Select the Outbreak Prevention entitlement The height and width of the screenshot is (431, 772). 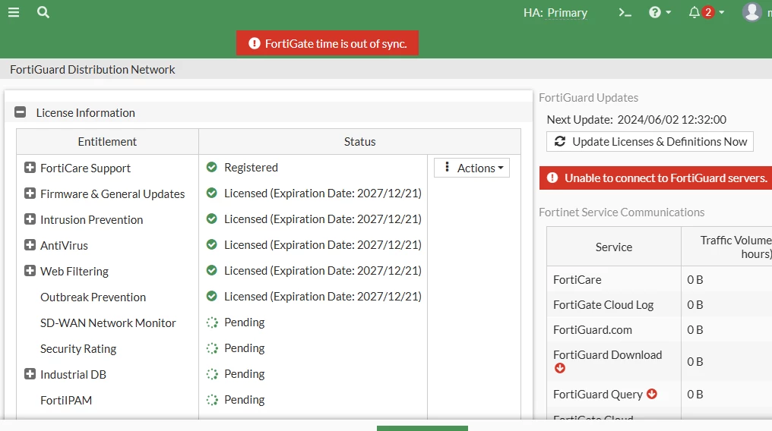click(x=93, y=297)
